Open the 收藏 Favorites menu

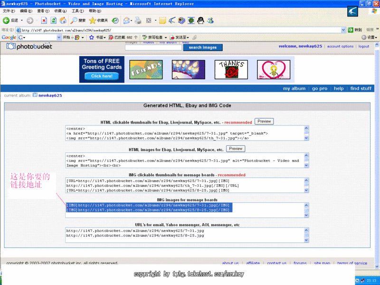(x=60, y=11)
